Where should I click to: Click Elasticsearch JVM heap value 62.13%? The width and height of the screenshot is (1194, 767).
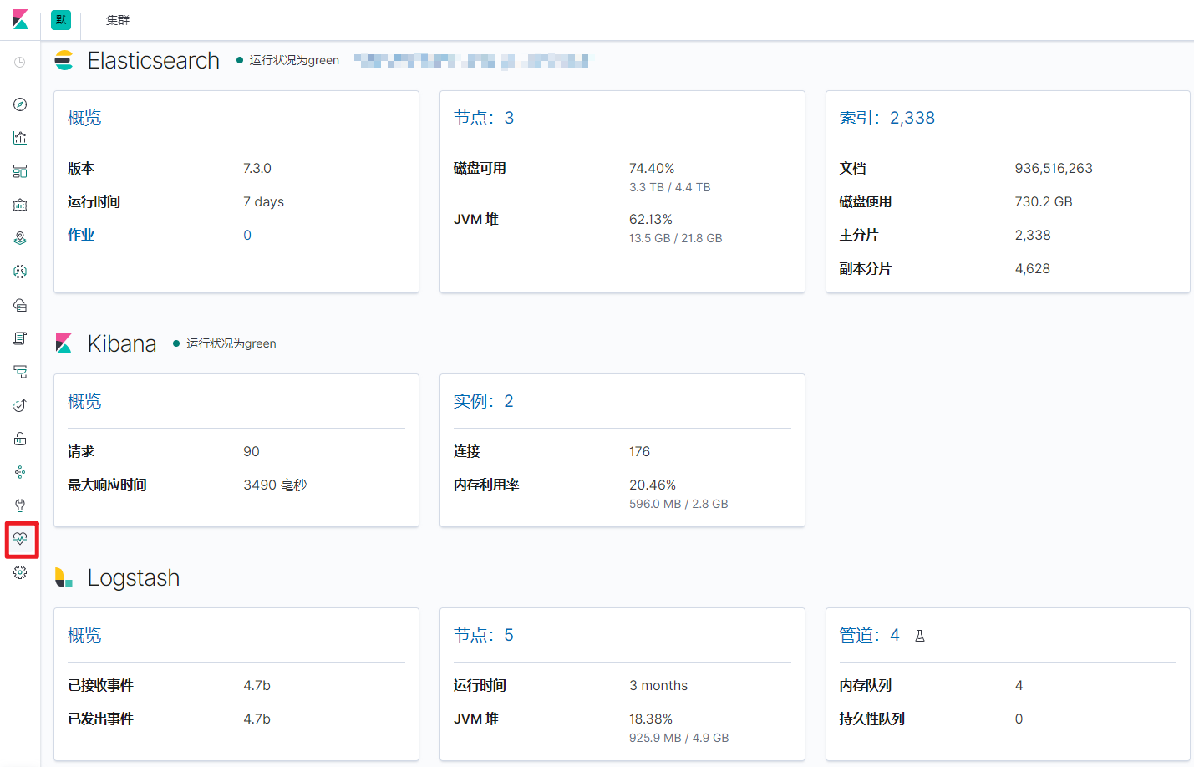pos(651,219)
